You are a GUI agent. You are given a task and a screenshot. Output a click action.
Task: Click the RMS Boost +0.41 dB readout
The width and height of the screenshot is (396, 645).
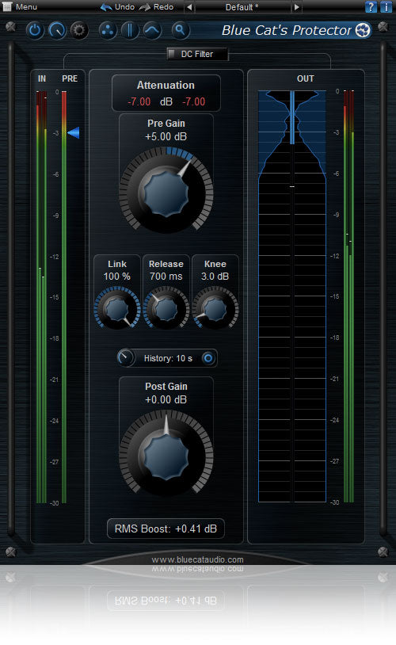click(166, 529)
